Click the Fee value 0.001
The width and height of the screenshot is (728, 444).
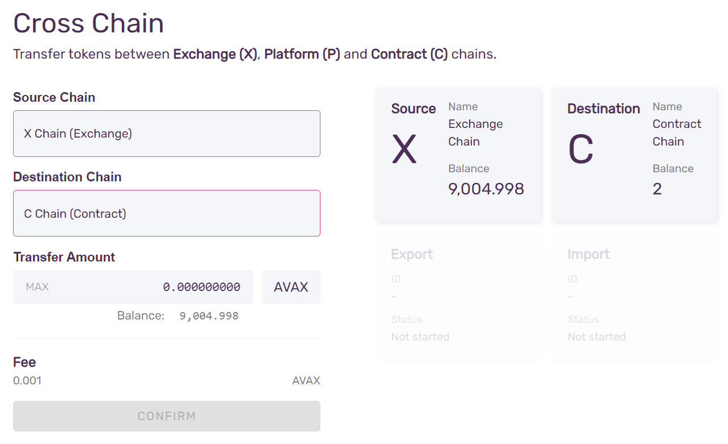pos(27,381)
